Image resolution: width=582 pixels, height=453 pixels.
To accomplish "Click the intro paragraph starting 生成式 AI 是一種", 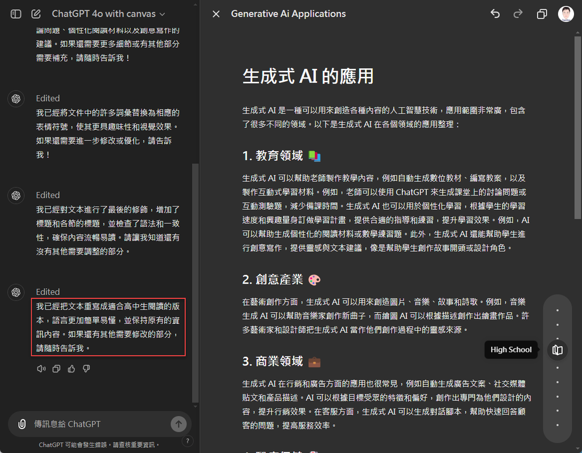I will click(384, 117).
